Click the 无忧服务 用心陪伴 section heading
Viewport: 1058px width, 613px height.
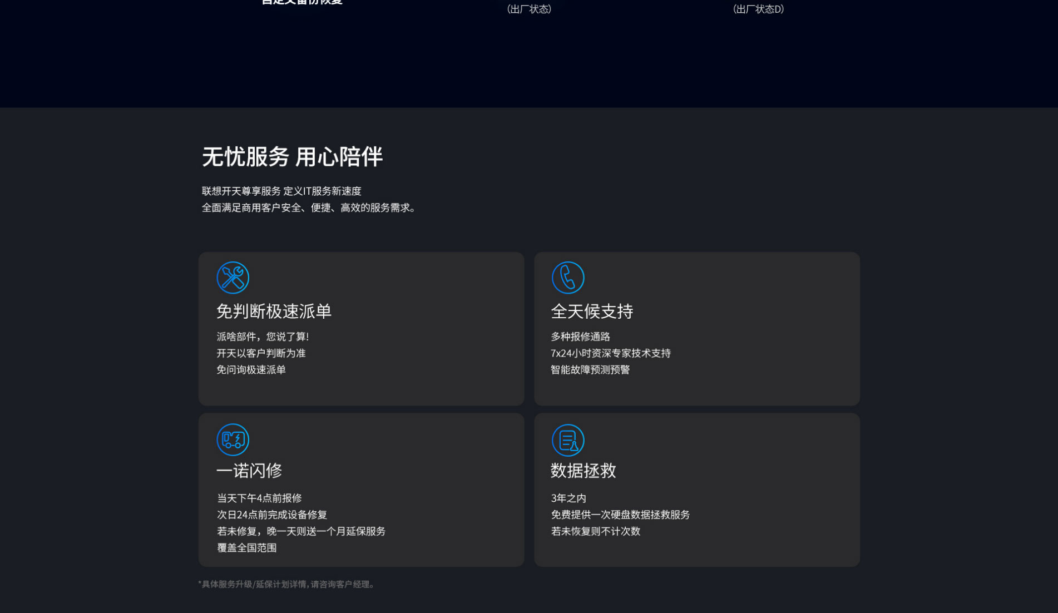292,157
